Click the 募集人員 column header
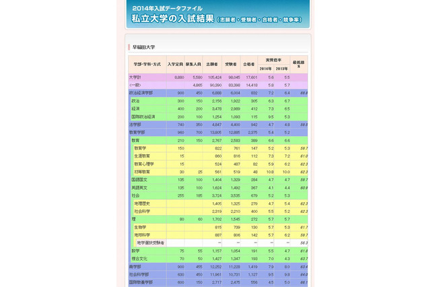The height and width of the screenshot is (287, 431). click(x=193, y=64)
